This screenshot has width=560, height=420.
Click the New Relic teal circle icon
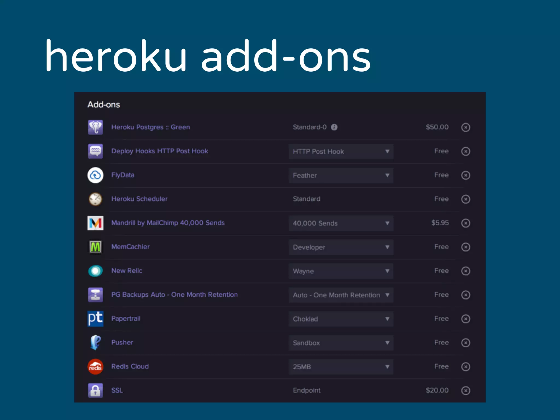95,271
